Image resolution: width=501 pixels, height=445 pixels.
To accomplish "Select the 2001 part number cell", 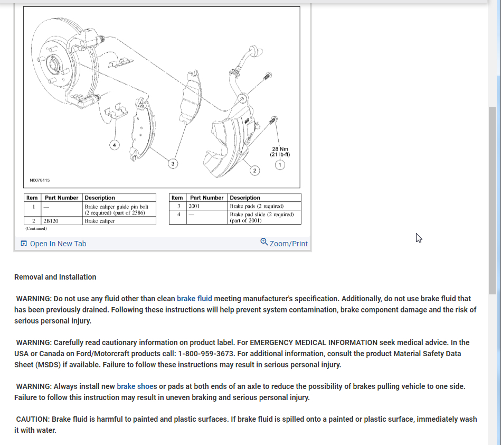I will tap(207, 206).
